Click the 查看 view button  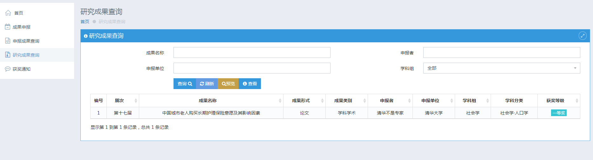pyautogui.click(x=250, y=84)
